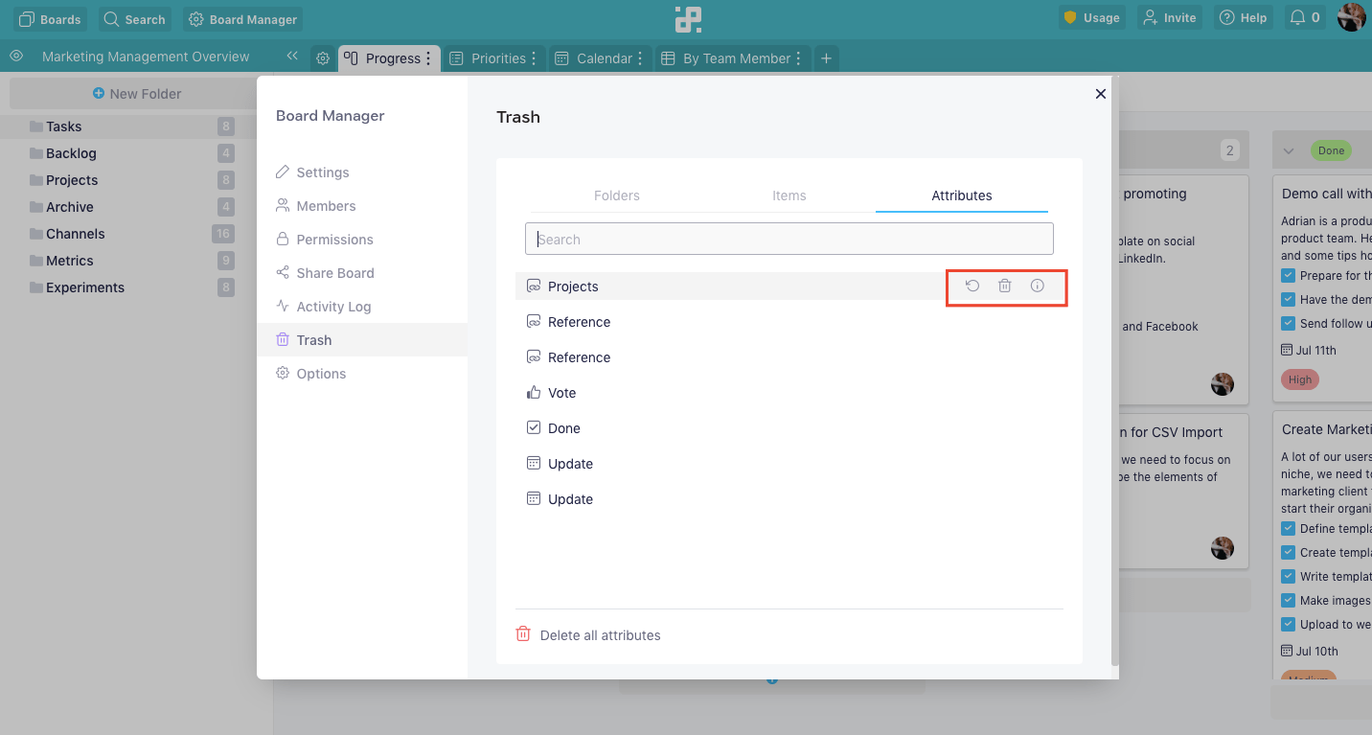Select the Attributes tab in Trash

[x=962, y=195]
